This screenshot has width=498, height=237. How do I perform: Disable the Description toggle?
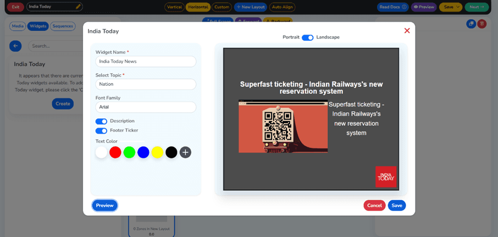[x=101, y=122]
